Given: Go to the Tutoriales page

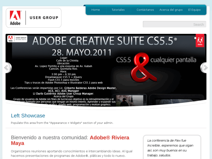Looking at the screenshot, I should click(x=118, y=10).
